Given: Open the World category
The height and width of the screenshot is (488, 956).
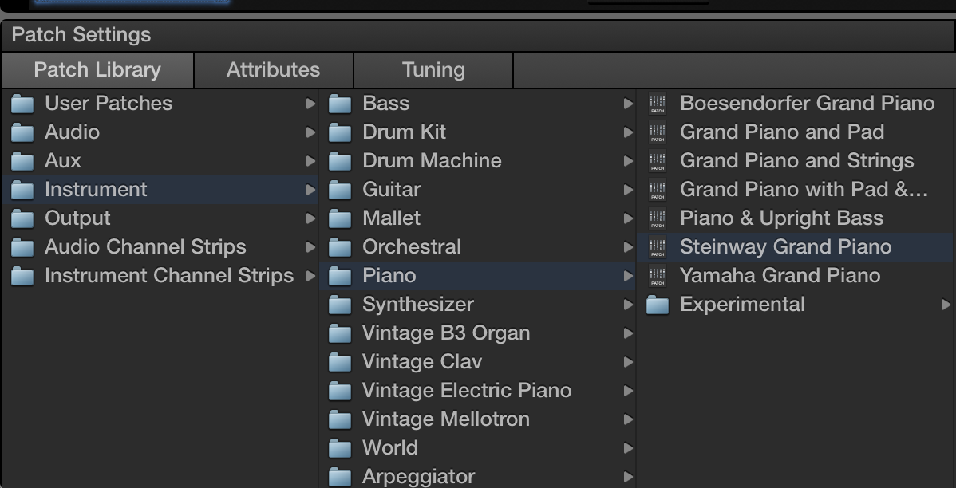Looking at the screenshot, I should tap(390, 448).
